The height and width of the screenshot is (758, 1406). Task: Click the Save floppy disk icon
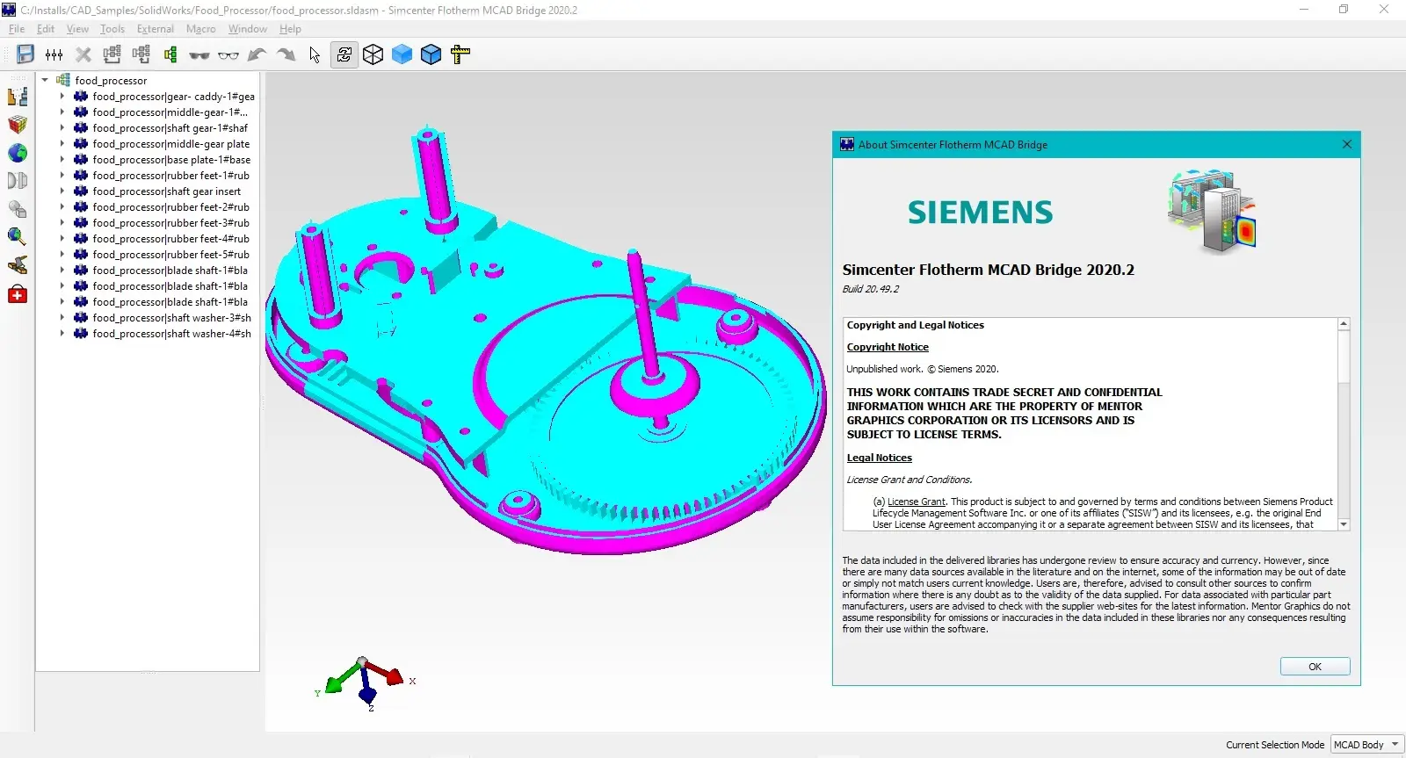click(25, 54)
